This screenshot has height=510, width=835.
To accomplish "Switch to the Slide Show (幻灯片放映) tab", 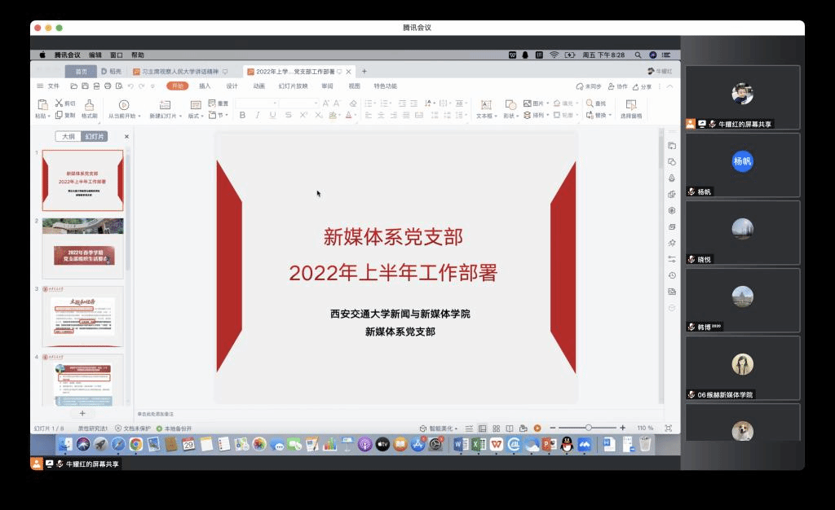I will [293, 86].
